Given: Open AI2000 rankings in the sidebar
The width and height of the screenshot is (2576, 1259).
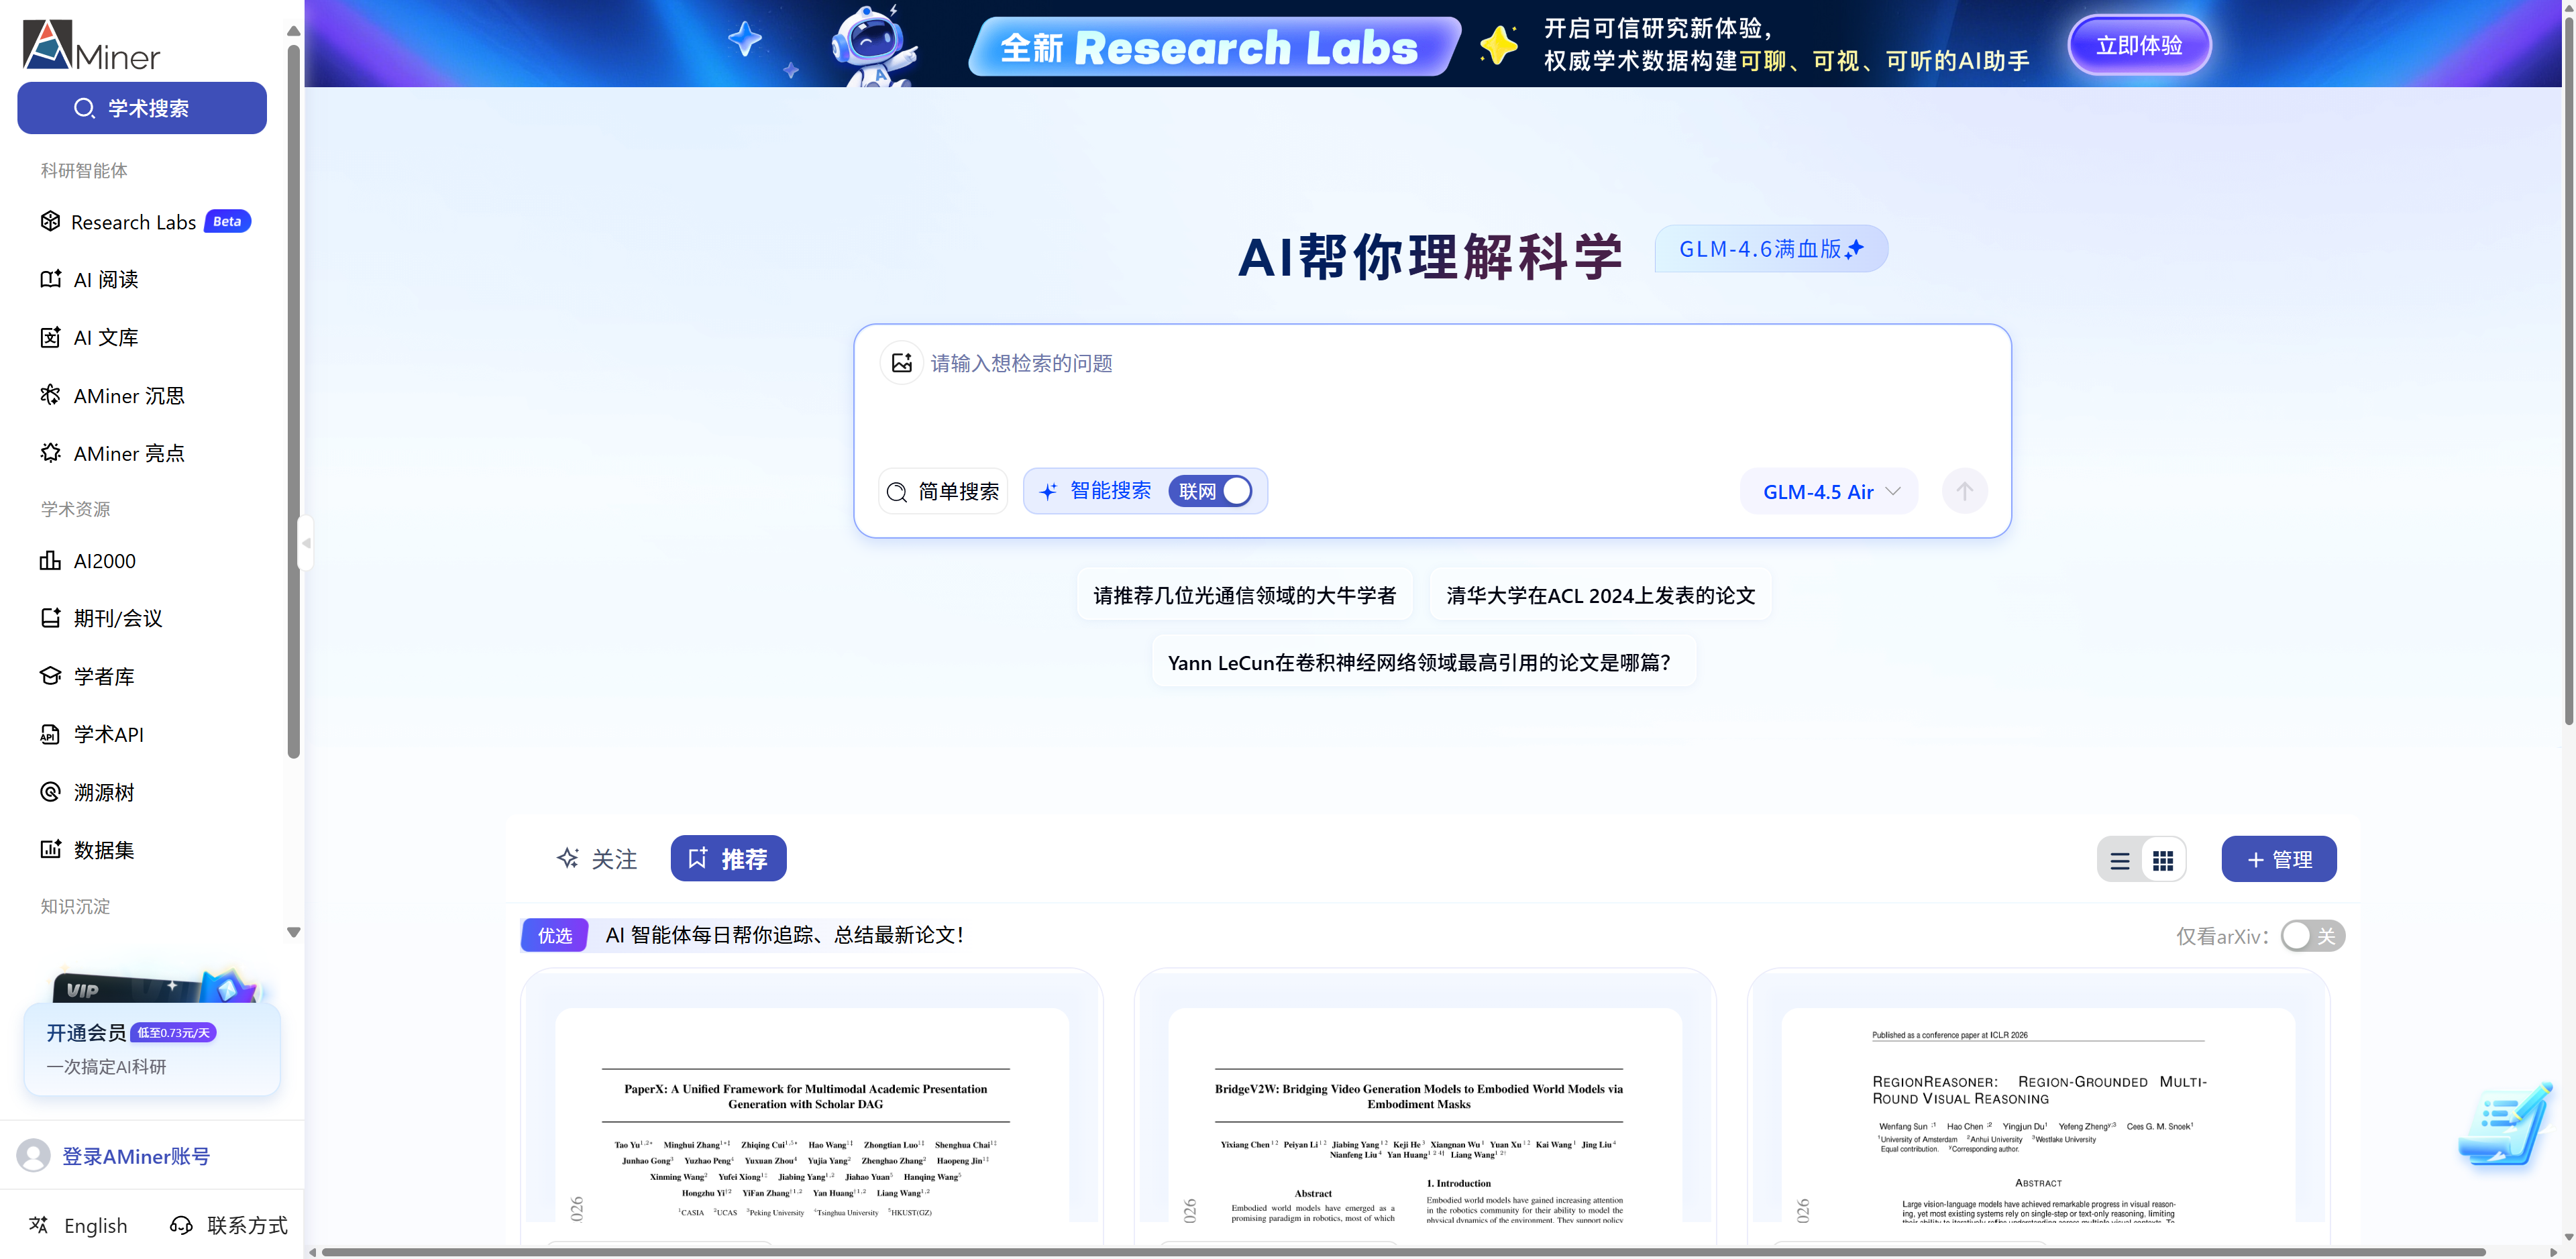Looking at the screenshot, I should [104, 561].
